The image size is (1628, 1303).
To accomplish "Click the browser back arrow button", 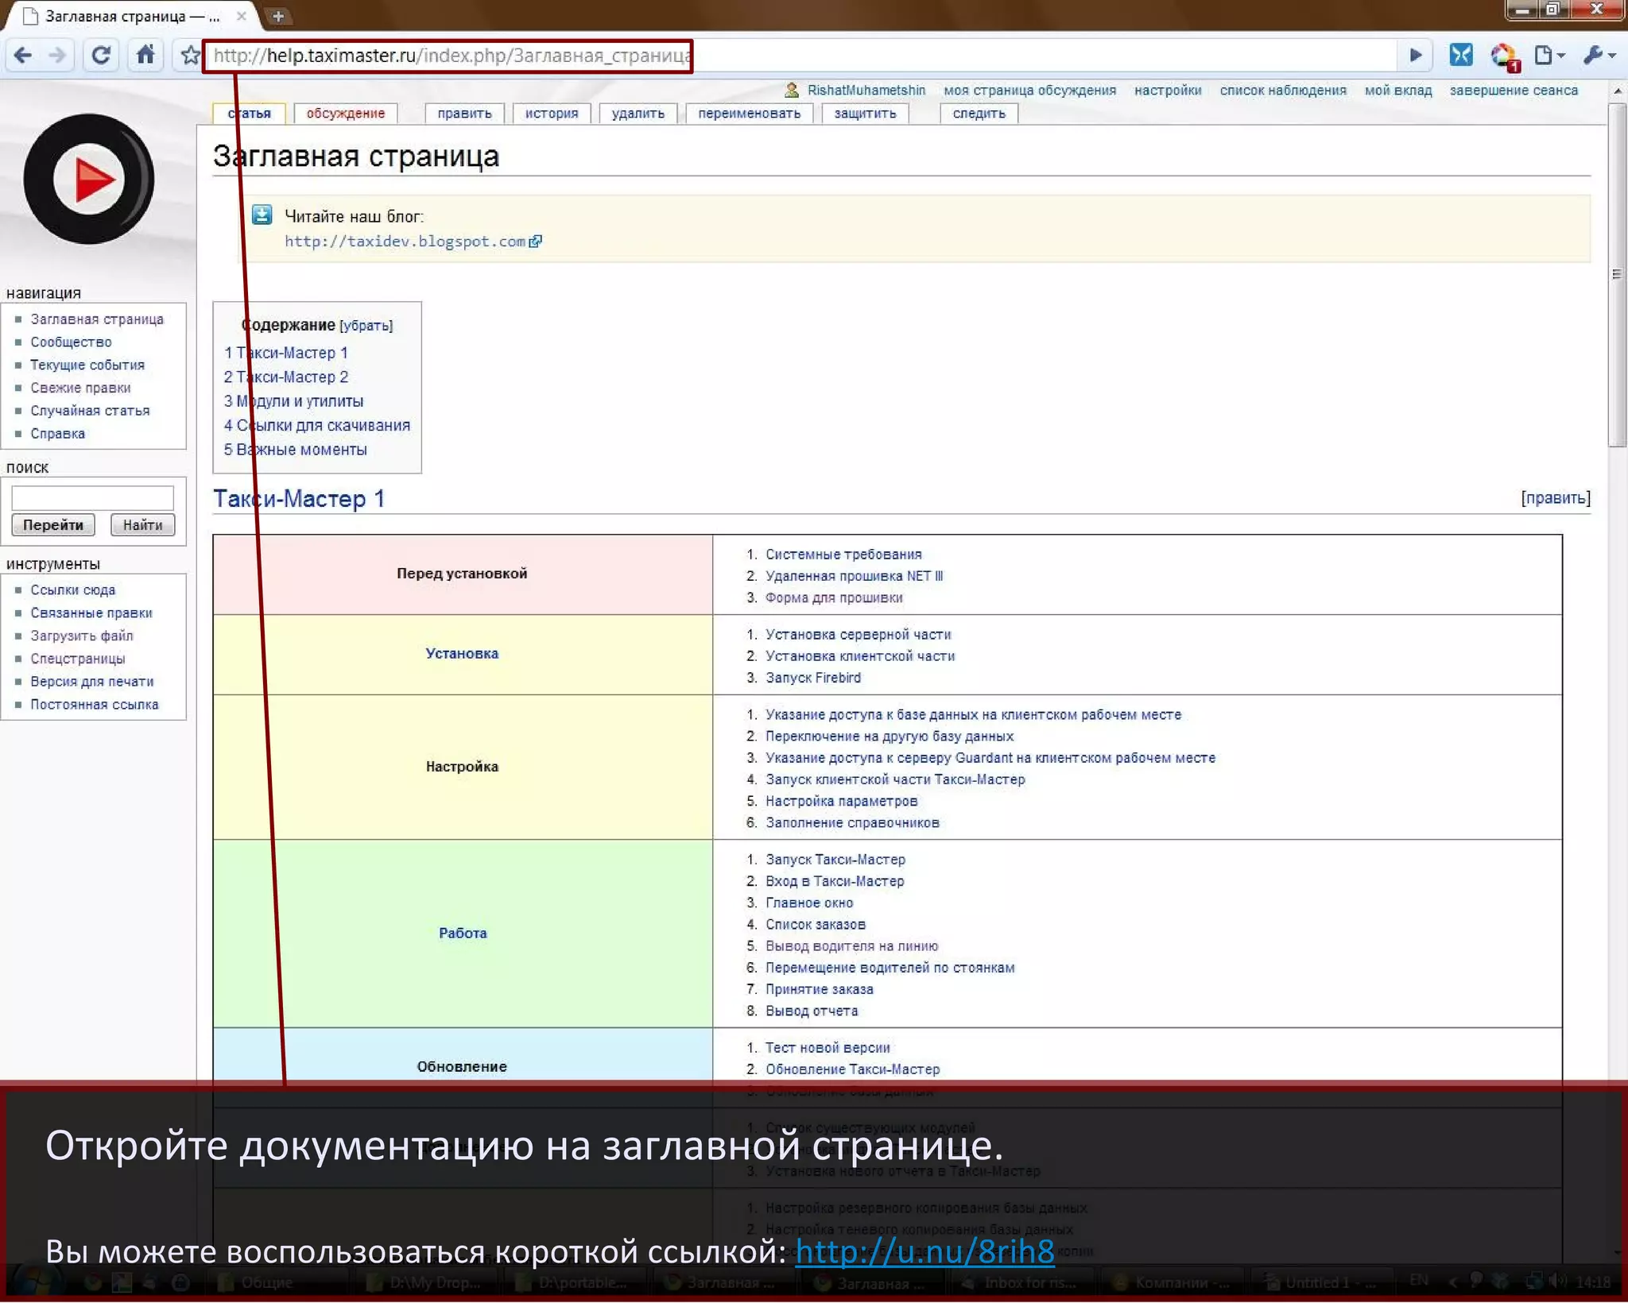I will coord(23,56).
